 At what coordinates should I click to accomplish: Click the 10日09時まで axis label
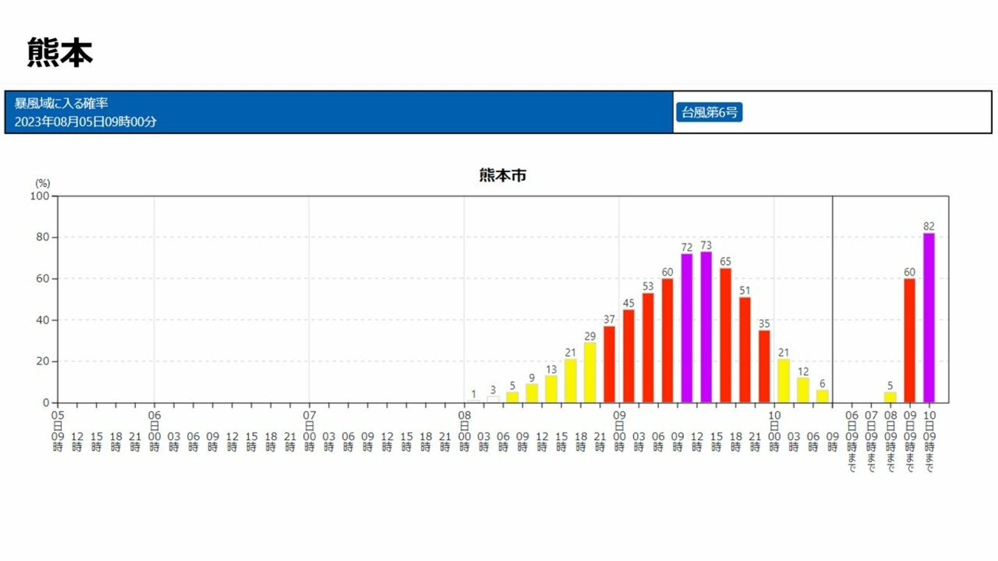click(929, 441)
